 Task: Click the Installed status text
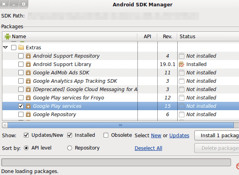[x=196, y=64]
